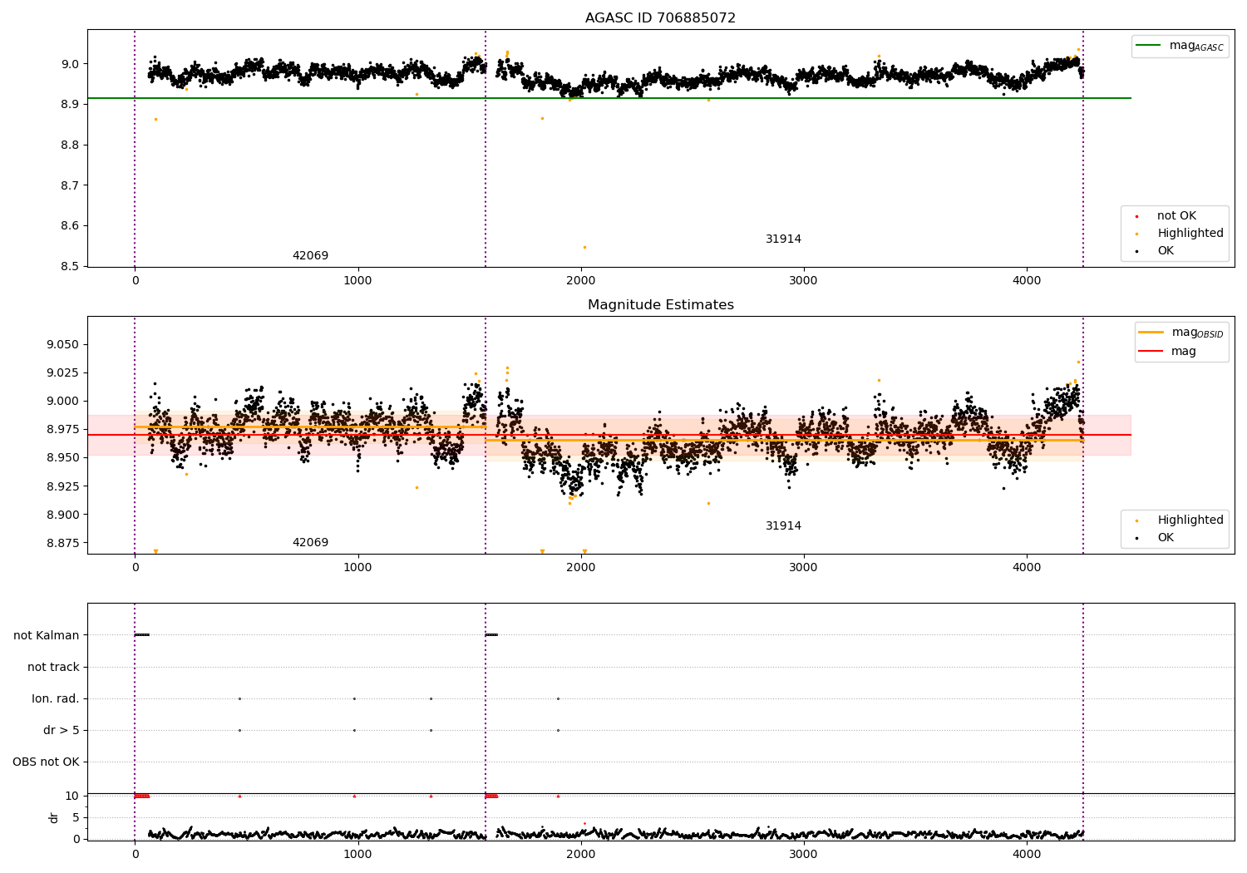
Task: Click the red 'mag' legend entry
Action: (1168, 352)
